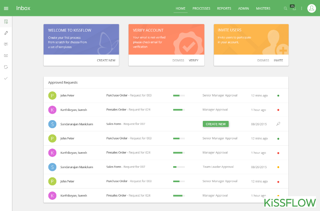The image size is (320, 211).
Task: Open the Admin menu item
Action: pyautogui.click(x=243, y=8)
